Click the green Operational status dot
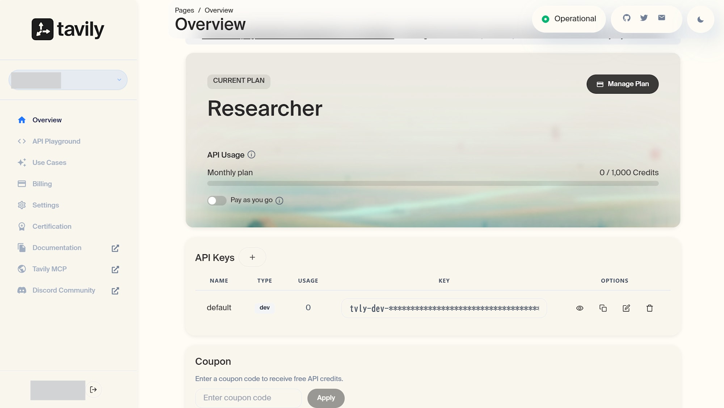Viewport: 724px width, 408px height. (546, 19)
